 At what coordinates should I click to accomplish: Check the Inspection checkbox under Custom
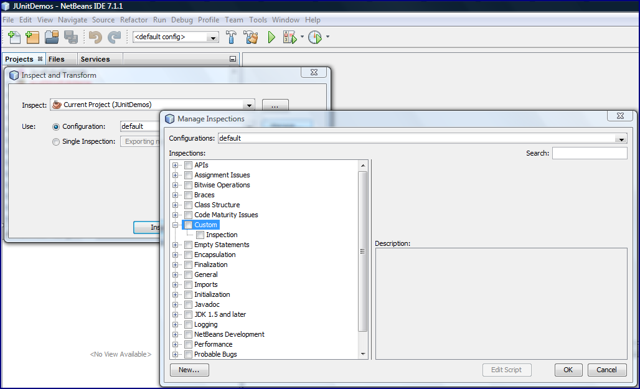(x=200, y=235)
